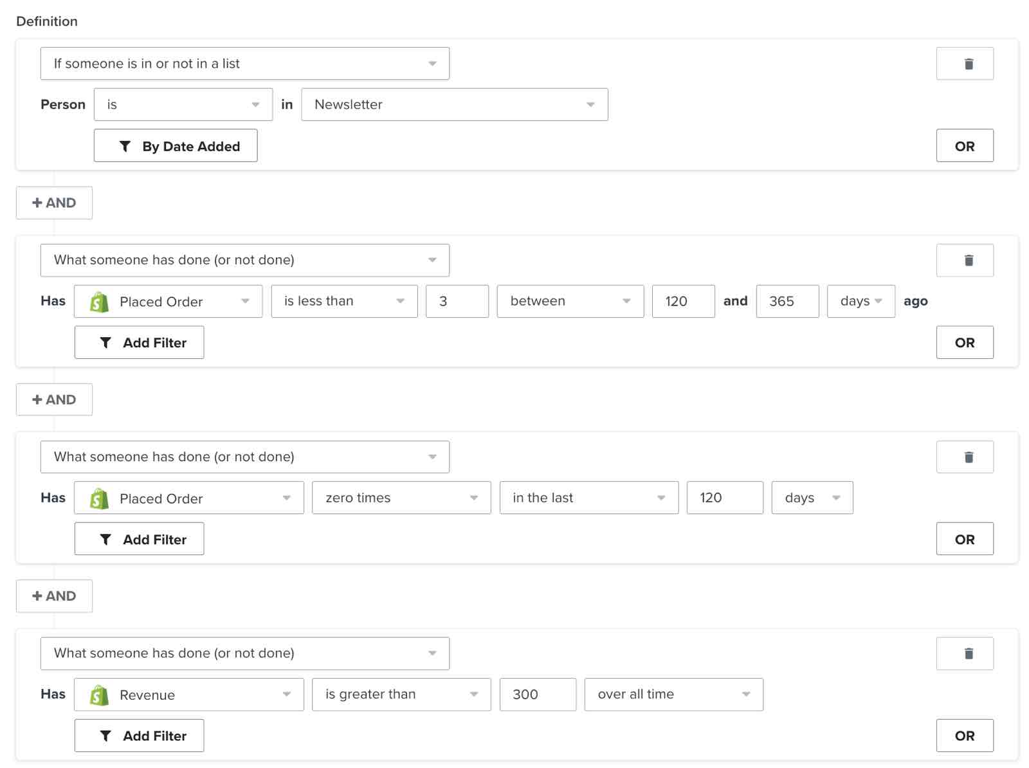
Task: Click OR on the Newsletter condition
Action: [x=965, y=146]
